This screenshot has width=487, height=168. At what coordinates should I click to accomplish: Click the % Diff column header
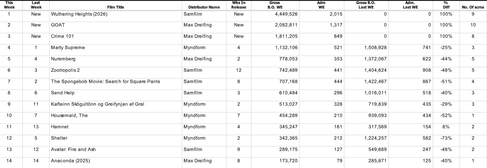[446, 5]
